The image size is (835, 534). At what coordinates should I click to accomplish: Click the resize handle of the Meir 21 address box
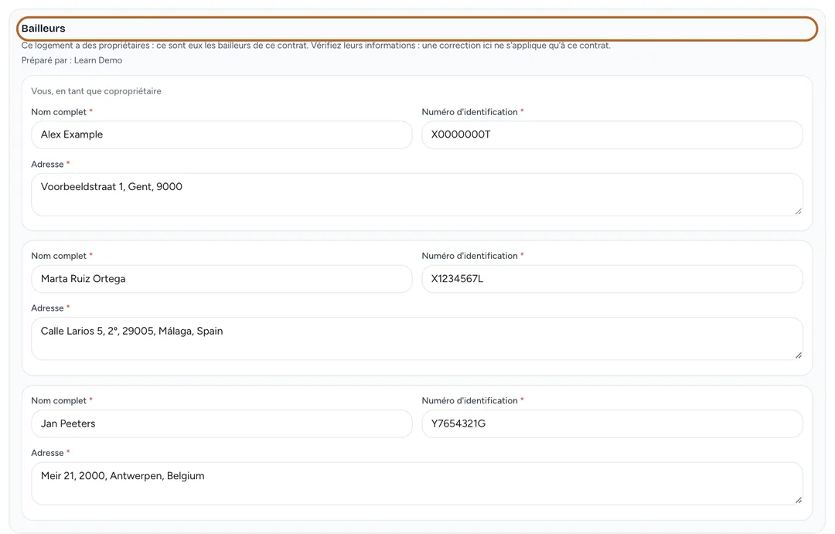pyautogui.click(x=798, y=500)
